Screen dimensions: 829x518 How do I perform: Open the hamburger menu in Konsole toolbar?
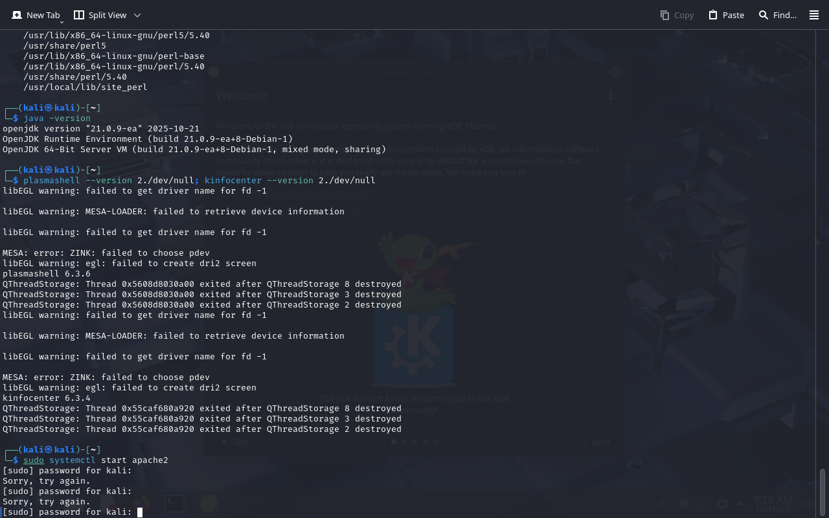814,15
